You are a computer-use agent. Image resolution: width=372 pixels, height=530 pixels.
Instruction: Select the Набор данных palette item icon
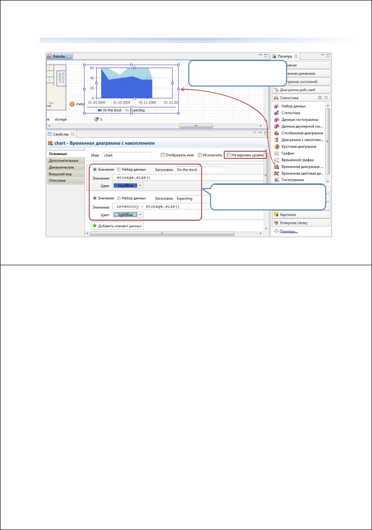277,106
